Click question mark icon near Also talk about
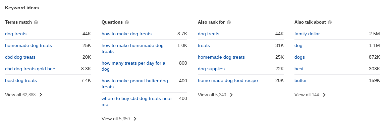 (330, 22)
